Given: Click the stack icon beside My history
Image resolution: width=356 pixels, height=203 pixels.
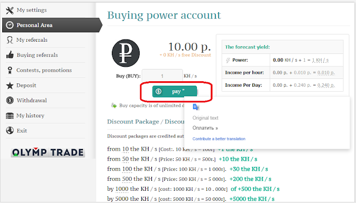Looking at the screenshot, I should point(10,116).
